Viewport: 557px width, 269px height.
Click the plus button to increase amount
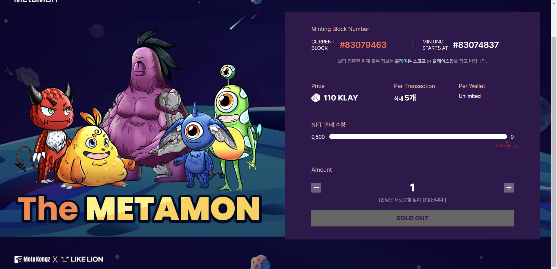click(x=509, y=188)
